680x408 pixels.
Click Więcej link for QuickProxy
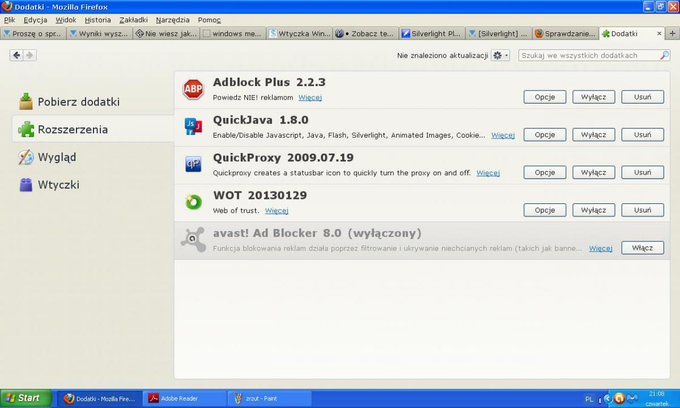pos(488,173)
